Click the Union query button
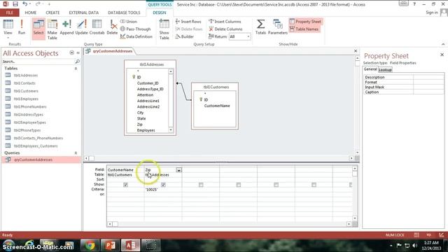This screenshot has height=252, width=448. click(129, 22)
